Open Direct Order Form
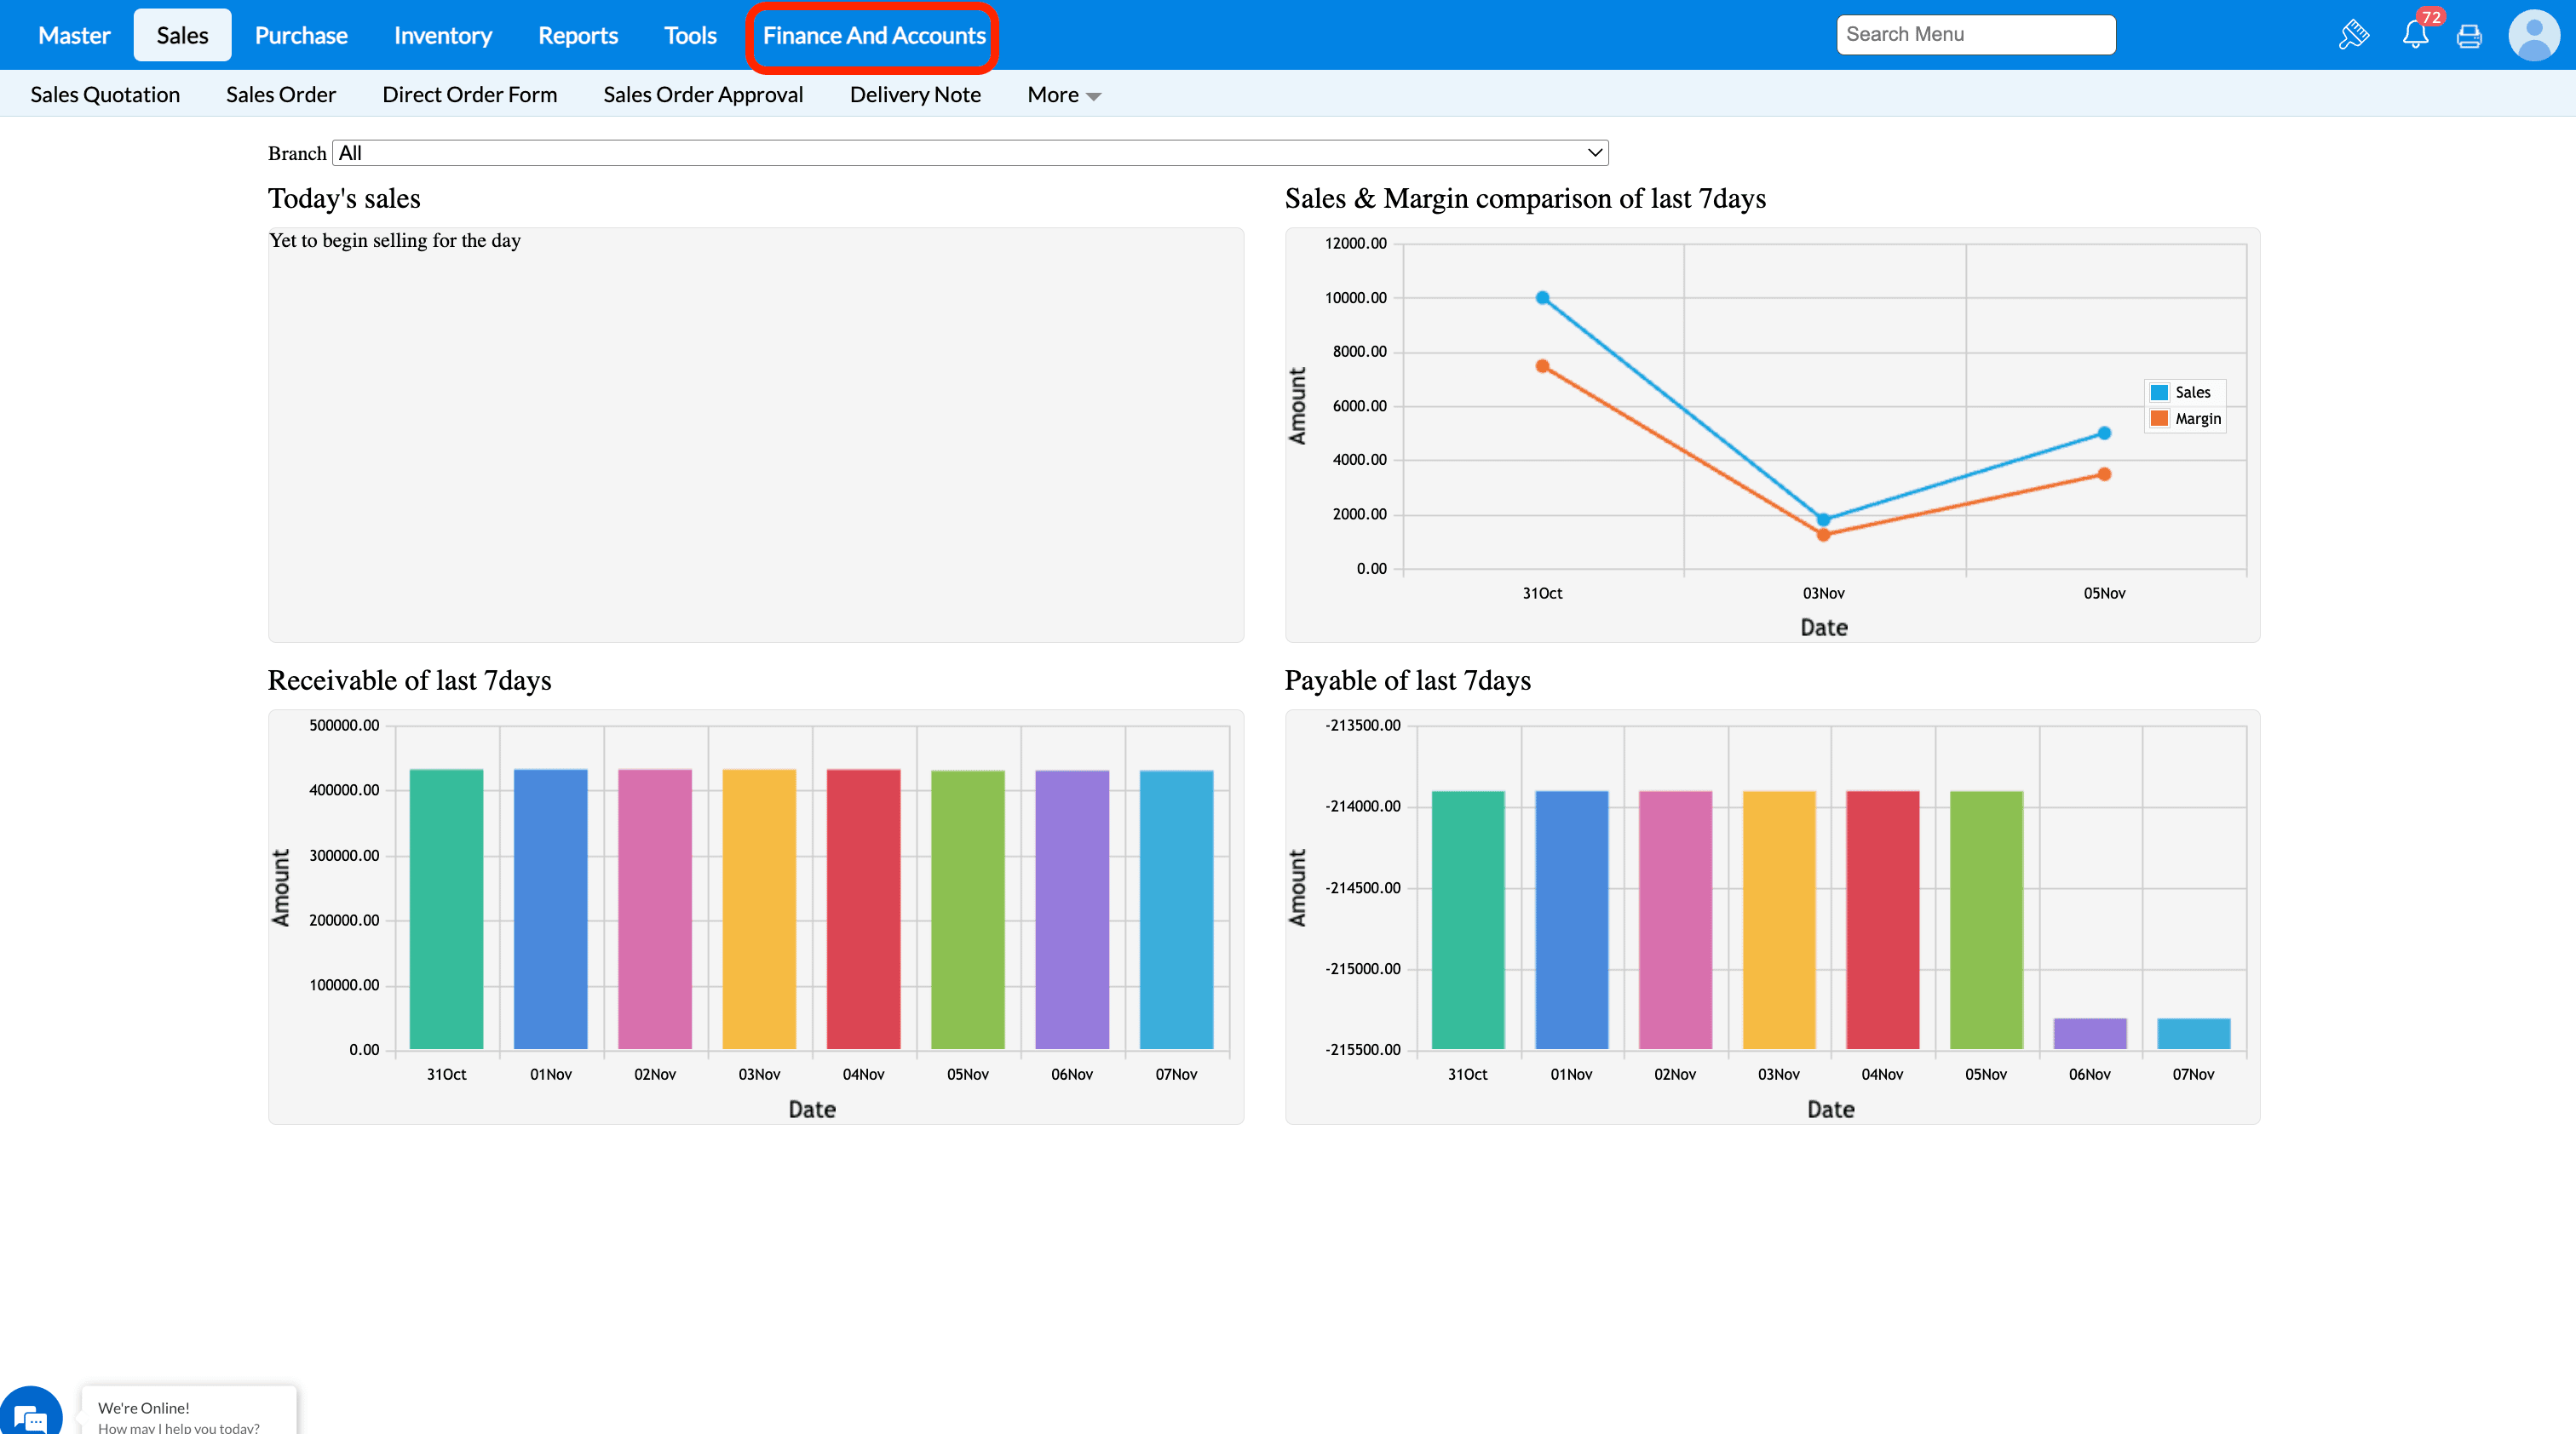This screenshot has width=2576, height=1434. (469, 95)
